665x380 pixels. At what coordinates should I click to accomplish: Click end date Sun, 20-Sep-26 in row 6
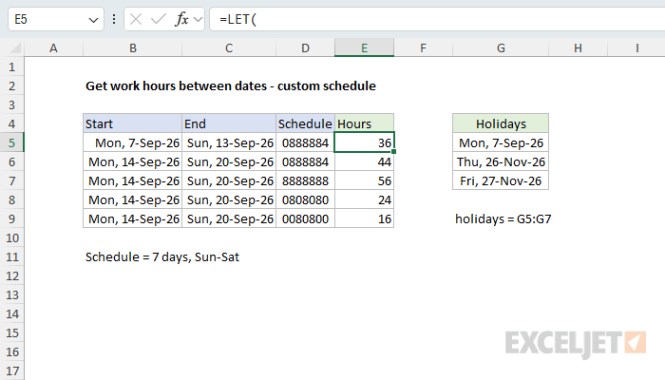click(229, 162)
